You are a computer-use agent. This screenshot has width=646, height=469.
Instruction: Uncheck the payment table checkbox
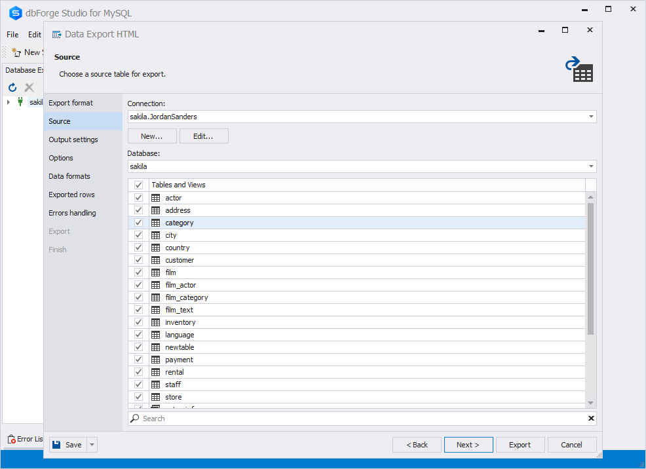click(x=138, y=360)
